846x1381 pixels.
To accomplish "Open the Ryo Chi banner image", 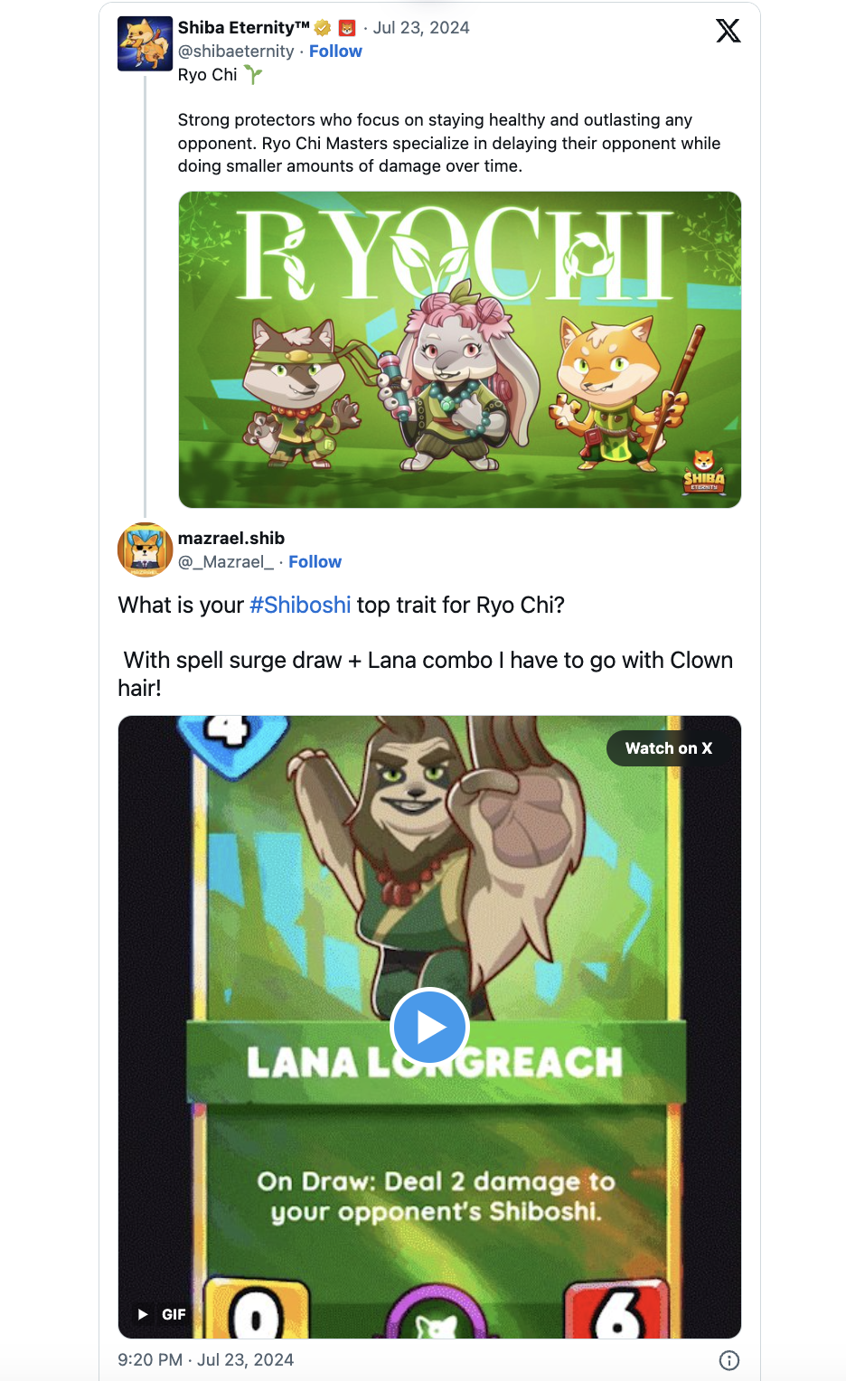I will pyautogui.click(x=459, y=350).
